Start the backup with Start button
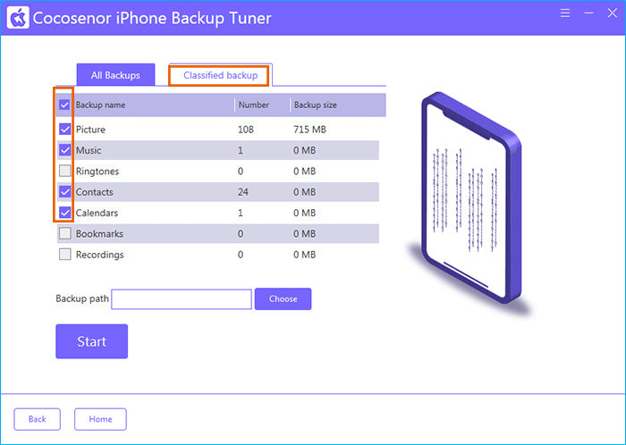The image size is (626, 445). click(92, 341)
